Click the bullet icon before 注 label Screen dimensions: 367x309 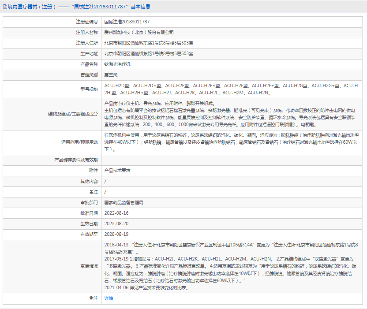coord(91,298)
